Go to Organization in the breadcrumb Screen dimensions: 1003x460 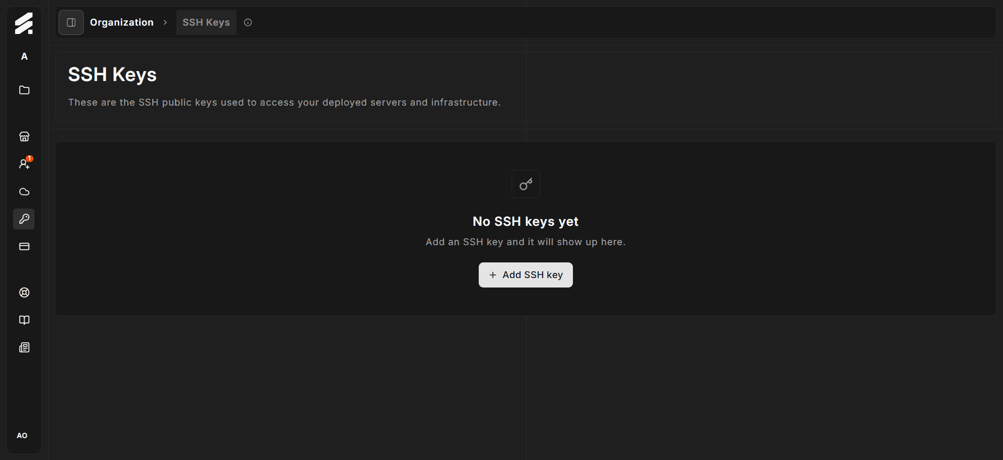[122, 22]
